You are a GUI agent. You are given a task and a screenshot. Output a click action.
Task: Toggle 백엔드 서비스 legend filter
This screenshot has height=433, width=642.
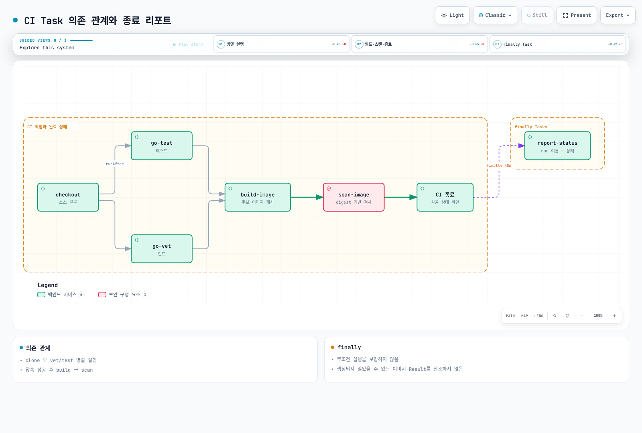[61, 295]
